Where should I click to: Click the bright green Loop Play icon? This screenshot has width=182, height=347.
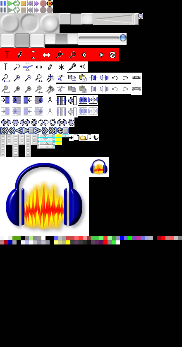(x=17, y=3)
